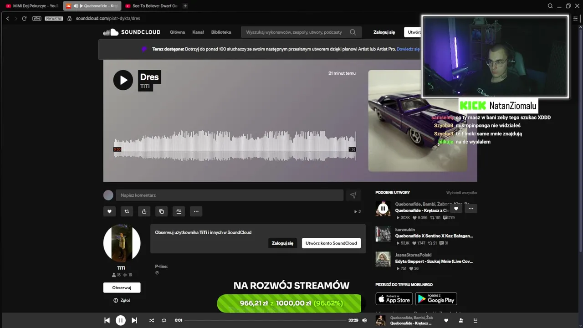Open Quebonafide X Sentino X Kaz Bałagan track
This screenshot has width=583, height=328.
click(x=434, y=236)
